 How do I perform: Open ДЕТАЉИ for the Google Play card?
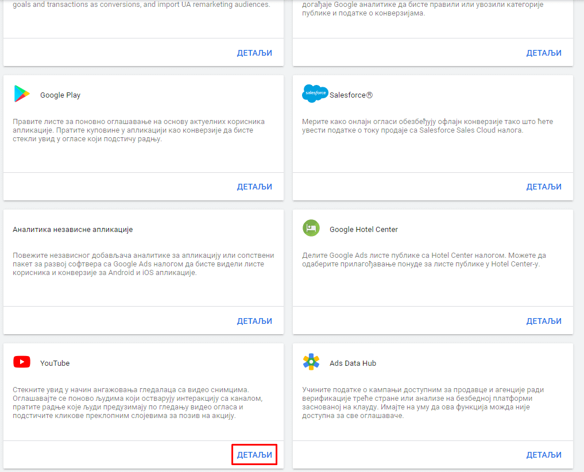254,187
